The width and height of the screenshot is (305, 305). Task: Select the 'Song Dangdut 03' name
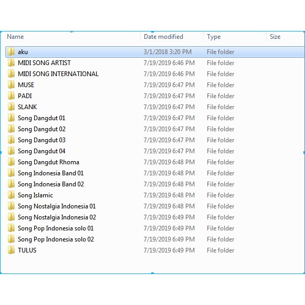point(41,140)
